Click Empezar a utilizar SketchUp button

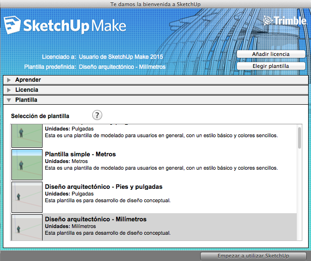click(x=253, y=256)
